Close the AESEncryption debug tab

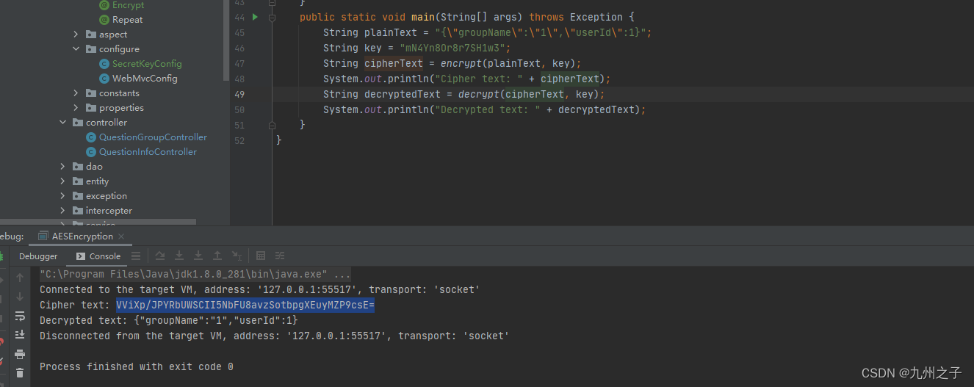click(123, 236)
